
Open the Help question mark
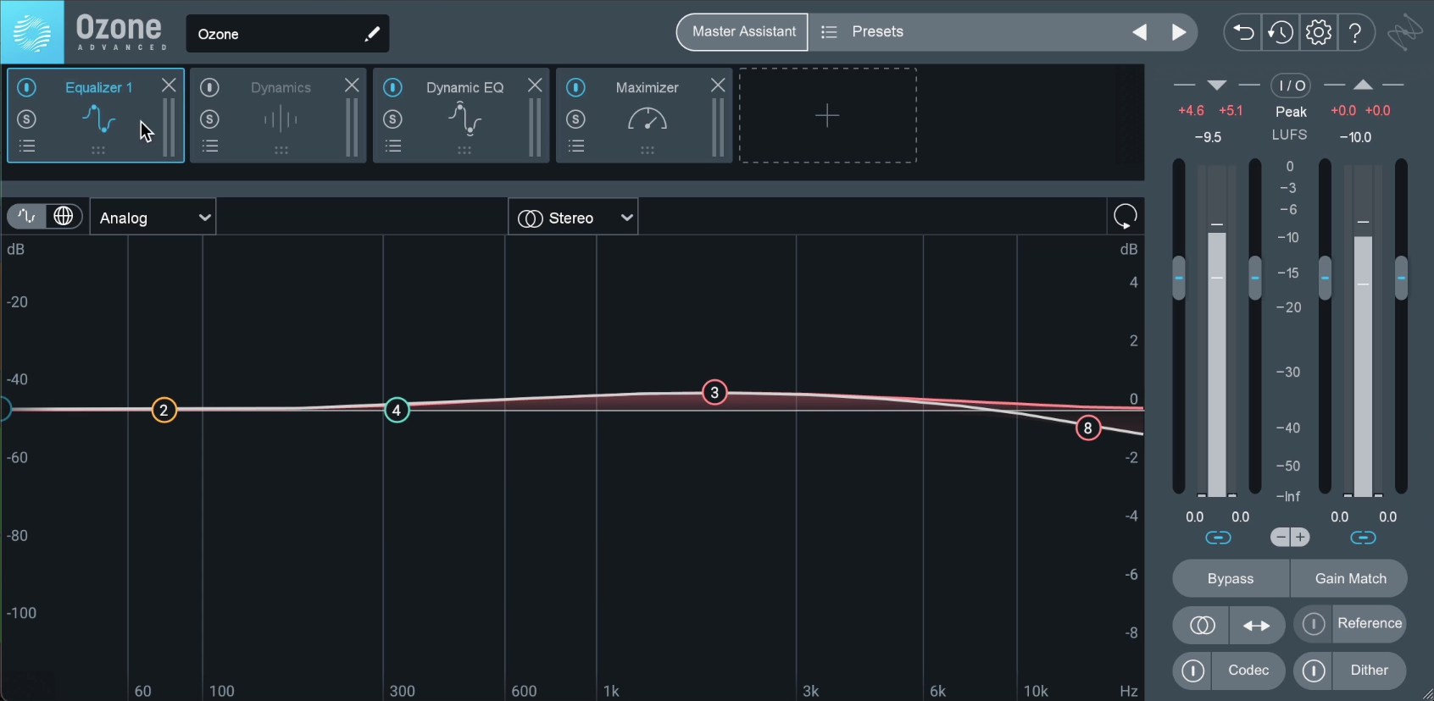point(1356,33)
